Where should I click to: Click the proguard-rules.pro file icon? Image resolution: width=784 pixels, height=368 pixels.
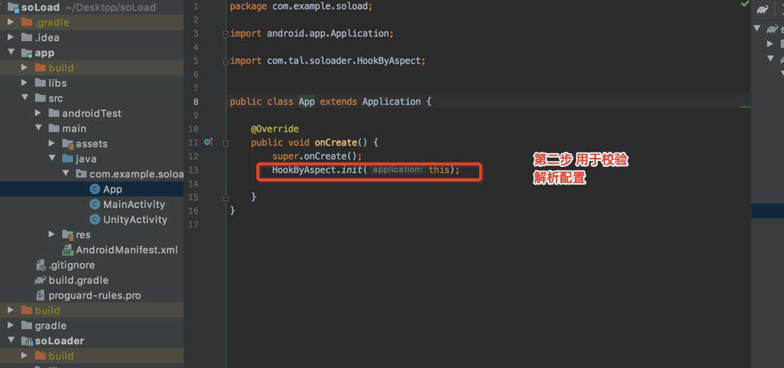point(40,295)
